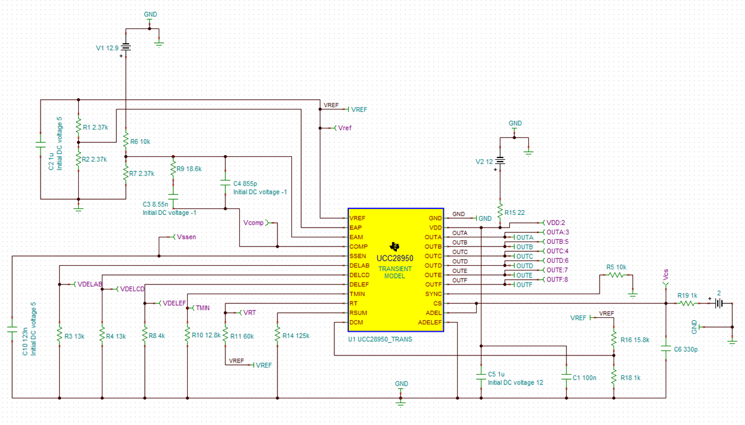Screen dimensions: 745x425
Task: Click the OUTD:6 output label
Action: [x=558, y=260]
